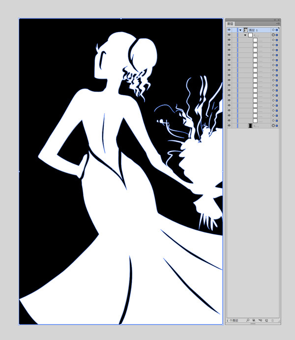The width and height of the screenshot is (295, 340).
Task: Hide 图层 1 using its eye icon
Action: 229,30
